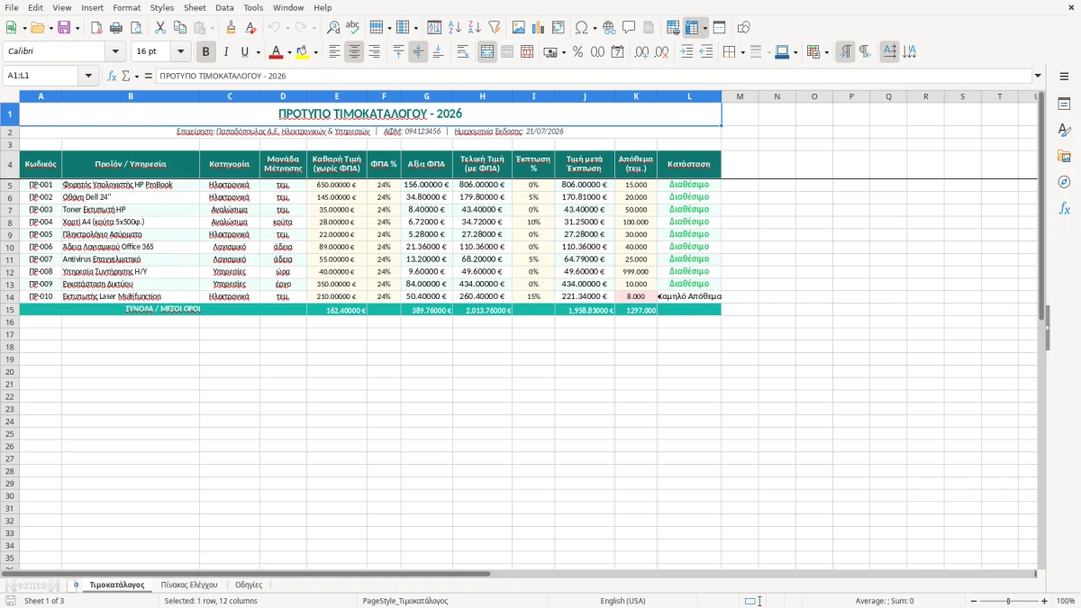Viewport: 1081px width, 608px height.
Task: Select column H header
Action: [x=482, y=95]
